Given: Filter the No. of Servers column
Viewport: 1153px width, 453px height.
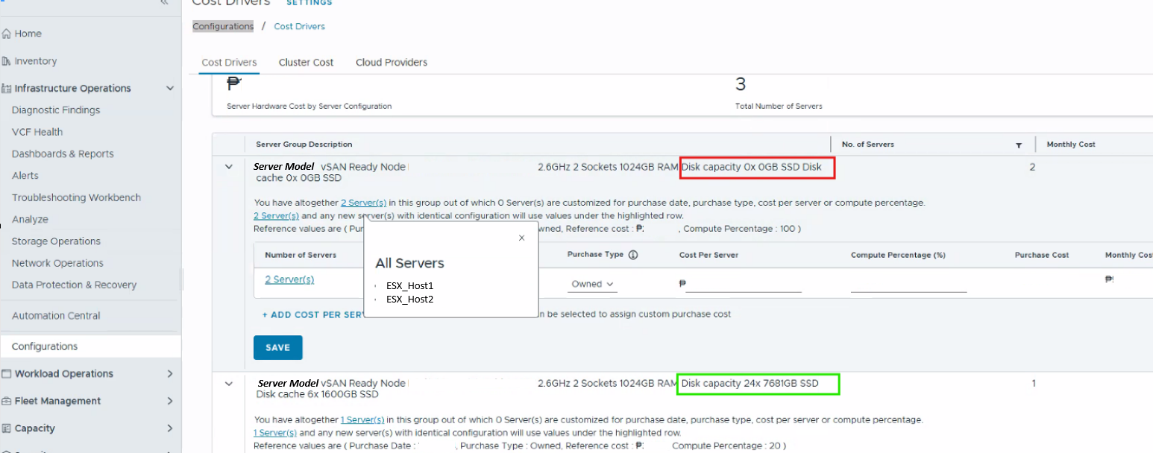Looking at the screenshot, I should point(1019,145).
